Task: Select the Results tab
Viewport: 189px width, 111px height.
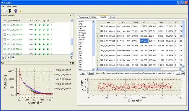Action: [103, 17]
